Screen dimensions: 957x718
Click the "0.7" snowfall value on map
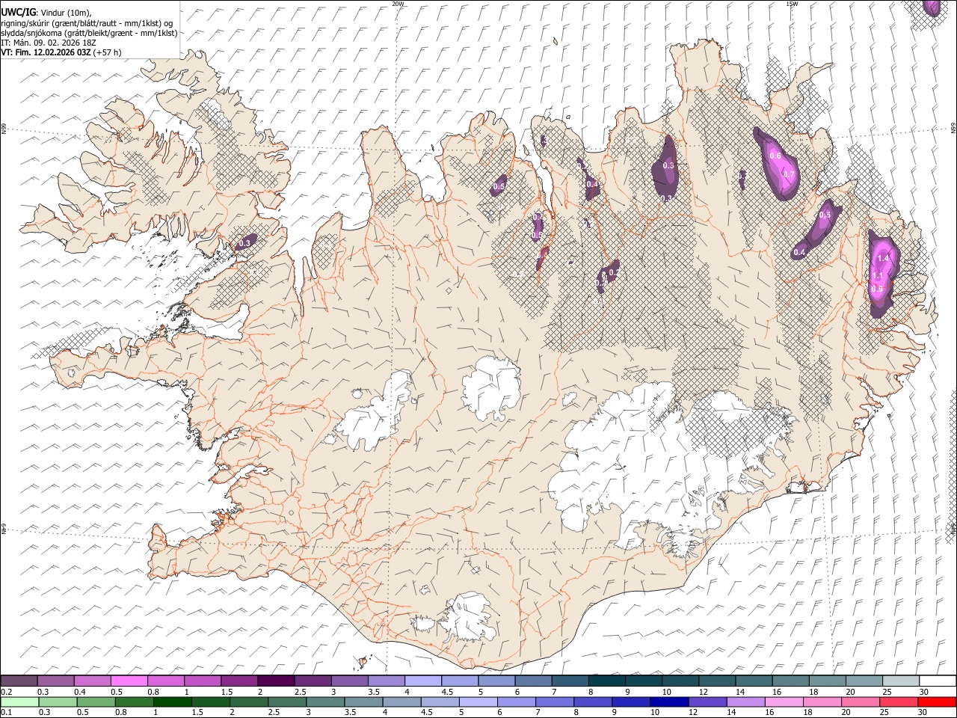788,174
